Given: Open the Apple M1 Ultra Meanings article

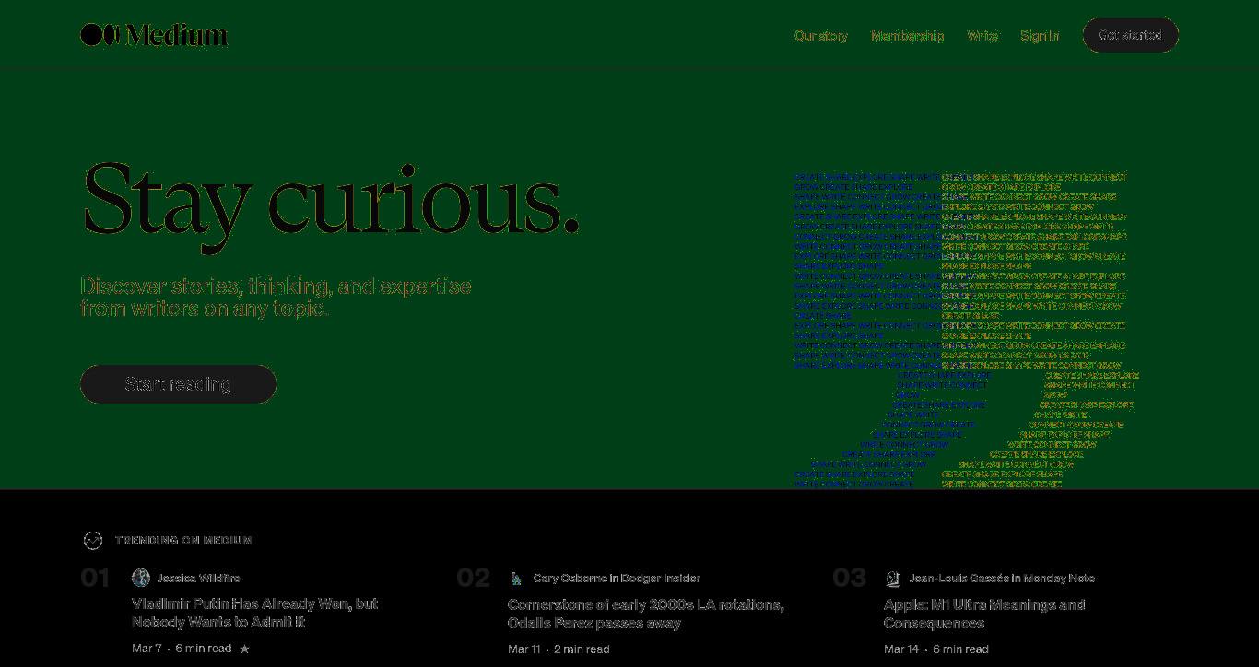Looking at the screenshot, I should pos(984,614).
